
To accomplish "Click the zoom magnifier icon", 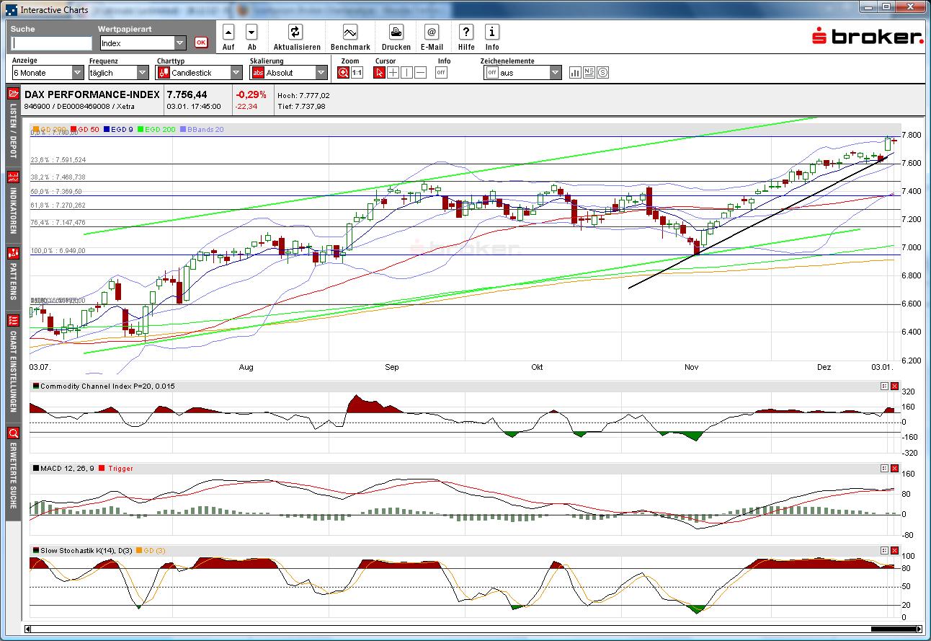I will pos(344,73).
